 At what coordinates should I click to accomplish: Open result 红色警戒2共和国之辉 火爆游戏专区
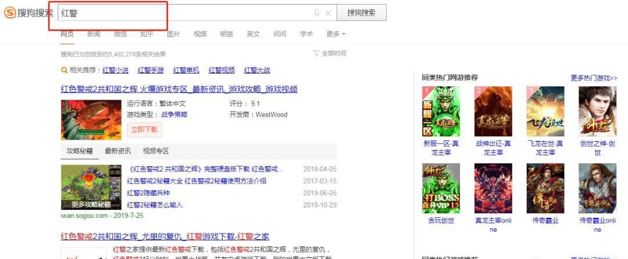point(179,89)
